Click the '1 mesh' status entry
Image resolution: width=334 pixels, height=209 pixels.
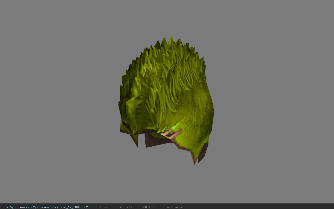point(105,207)
